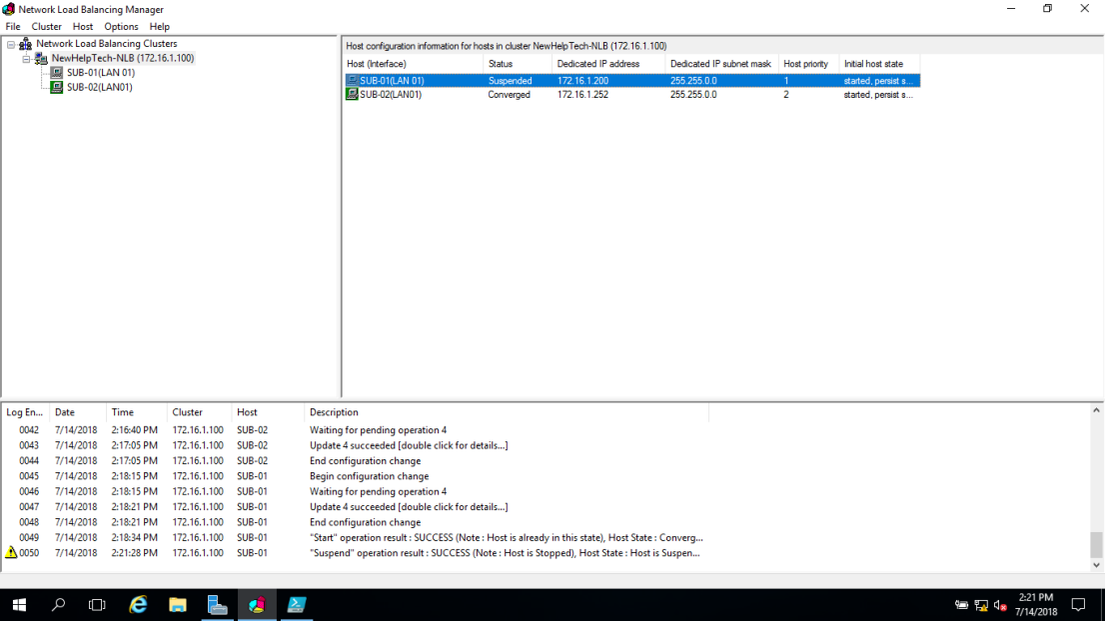Click SUB-01(LAN 01) host icon in tree
Screen dimensions: 1105x621
coord(56,73)
